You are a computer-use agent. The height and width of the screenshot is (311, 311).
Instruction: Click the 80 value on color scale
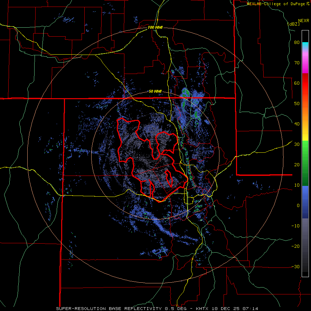tap(297, 43)
